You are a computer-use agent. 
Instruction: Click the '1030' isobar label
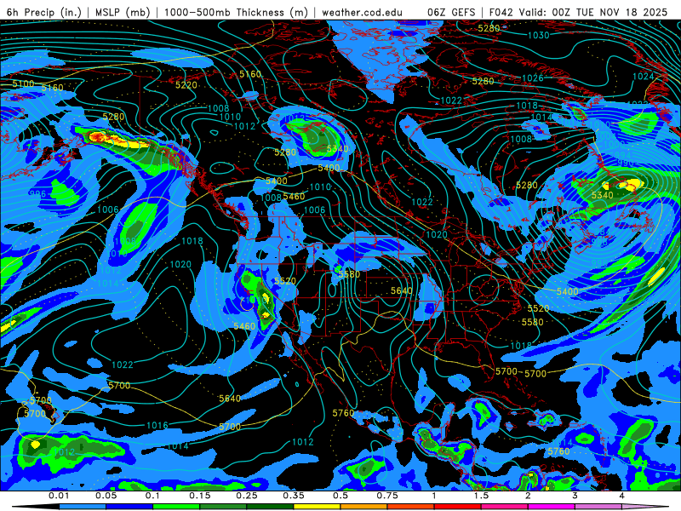539,35
